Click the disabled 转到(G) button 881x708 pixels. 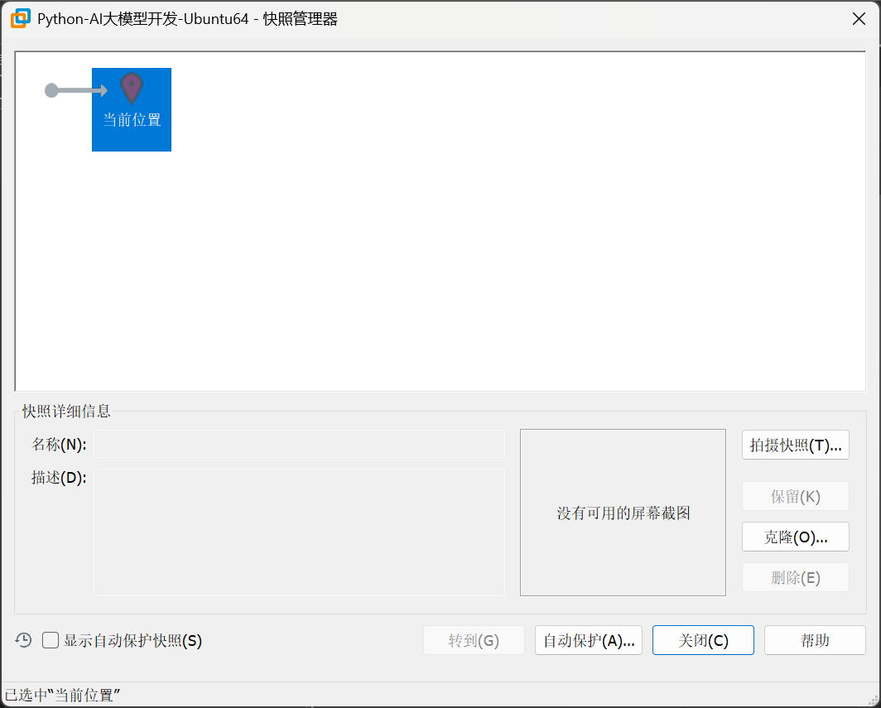click(x=474, y=640)
